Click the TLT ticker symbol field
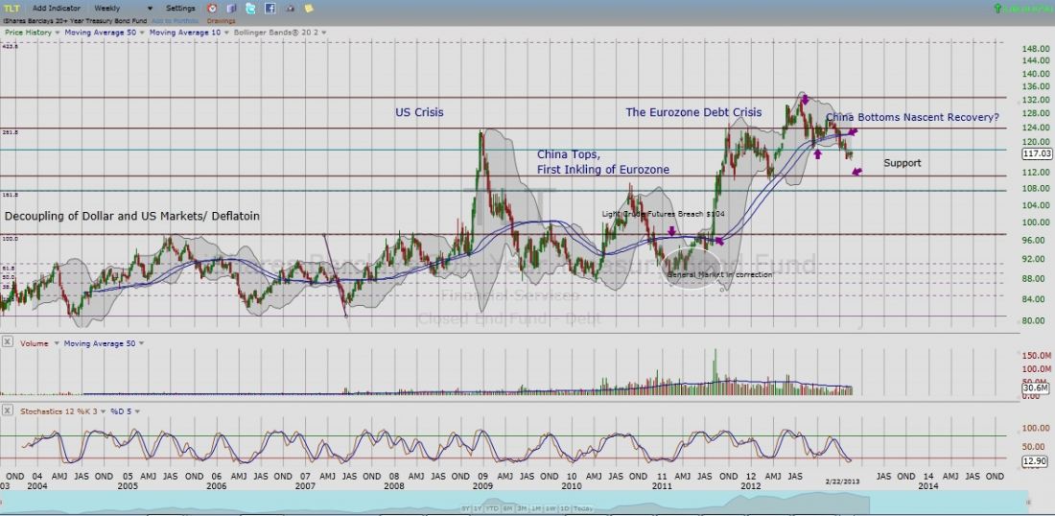This screenshot has height=516, width=1055. click(13, 8)
